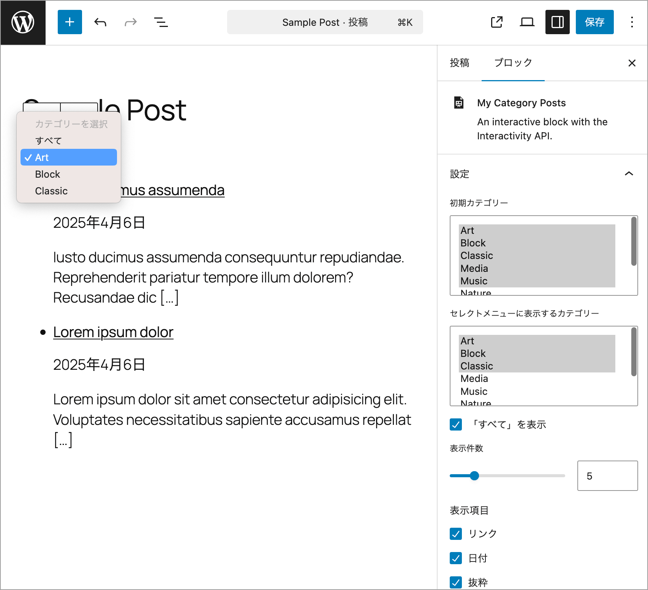The image size is (648, 590).
Task: Switch to the 投稿 tab
Action: tap(460, 63)
